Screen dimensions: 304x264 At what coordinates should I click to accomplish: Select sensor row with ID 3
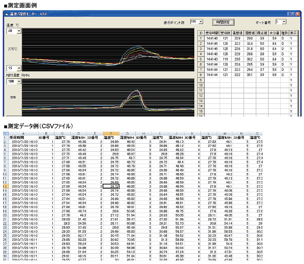201,49
